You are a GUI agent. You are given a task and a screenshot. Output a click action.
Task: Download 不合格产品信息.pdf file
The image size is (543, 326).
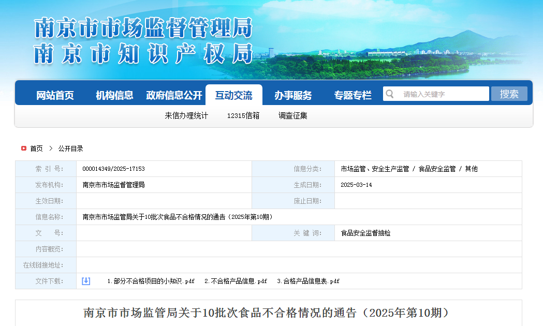coord(236,281)
